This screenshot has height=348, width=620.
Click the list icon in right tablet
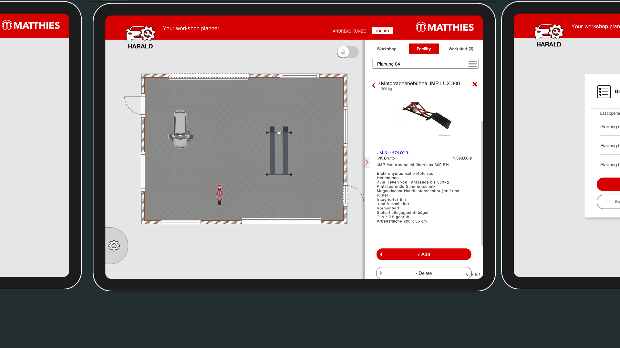pos(604,92)
